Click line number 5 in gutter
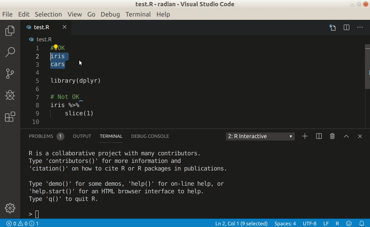 pos(37,81)
